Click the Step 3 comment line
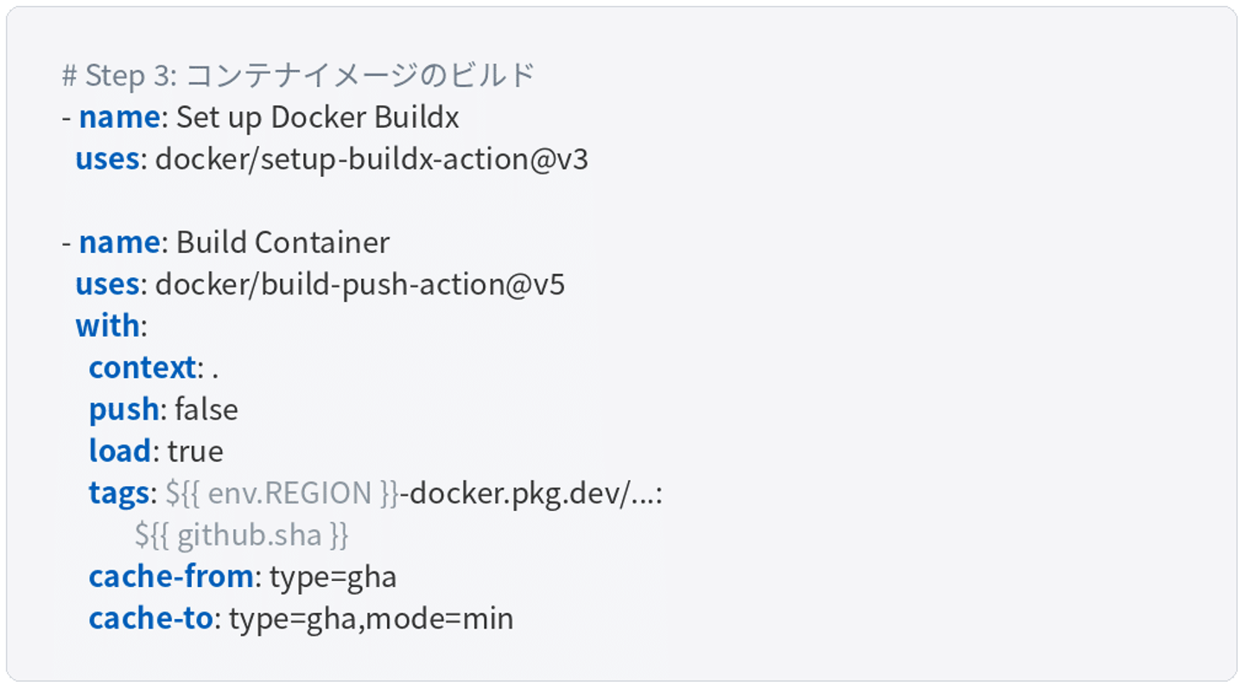This screenshot has height=688, width=1244. click(298, 76)
